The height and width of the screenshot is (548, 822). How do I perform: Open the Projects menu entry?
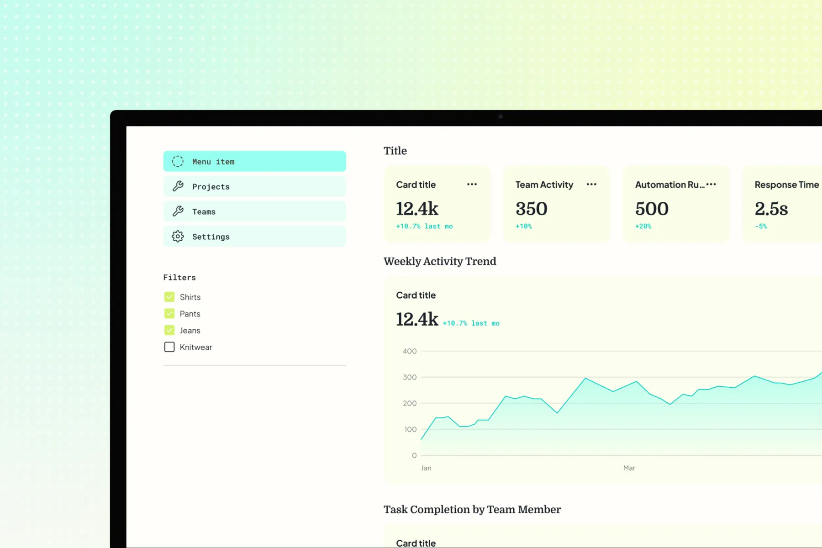254,186
